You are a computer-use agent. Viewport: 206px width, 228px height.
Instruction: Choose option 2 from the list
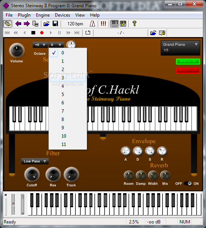tap(68, 69)
